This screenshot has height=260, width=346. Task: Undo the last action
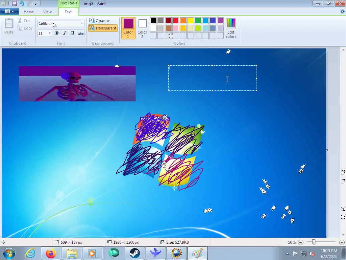(22, 3)
